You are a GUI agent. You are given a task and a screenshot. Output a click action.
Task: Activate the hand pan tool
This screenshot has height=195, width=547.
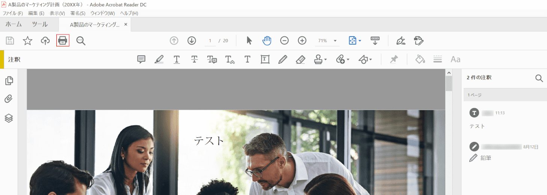click(x=267, y=40)
